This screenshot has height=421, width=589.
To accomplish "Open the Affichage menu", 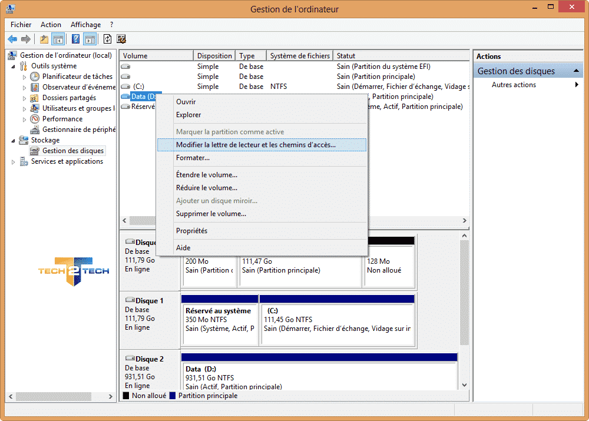I will (x=85, y=25).
